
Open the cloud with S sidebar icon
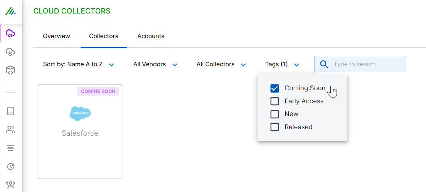tap(10, 52)
